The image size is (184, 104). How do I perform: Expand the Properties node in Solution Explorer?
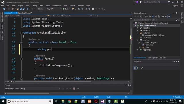pyautogui.click(x=137, y=28)
